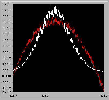The image size is (109, 100).
Task: Click the 1.0E-1 y-axis tick label
Action: (6, 46)
